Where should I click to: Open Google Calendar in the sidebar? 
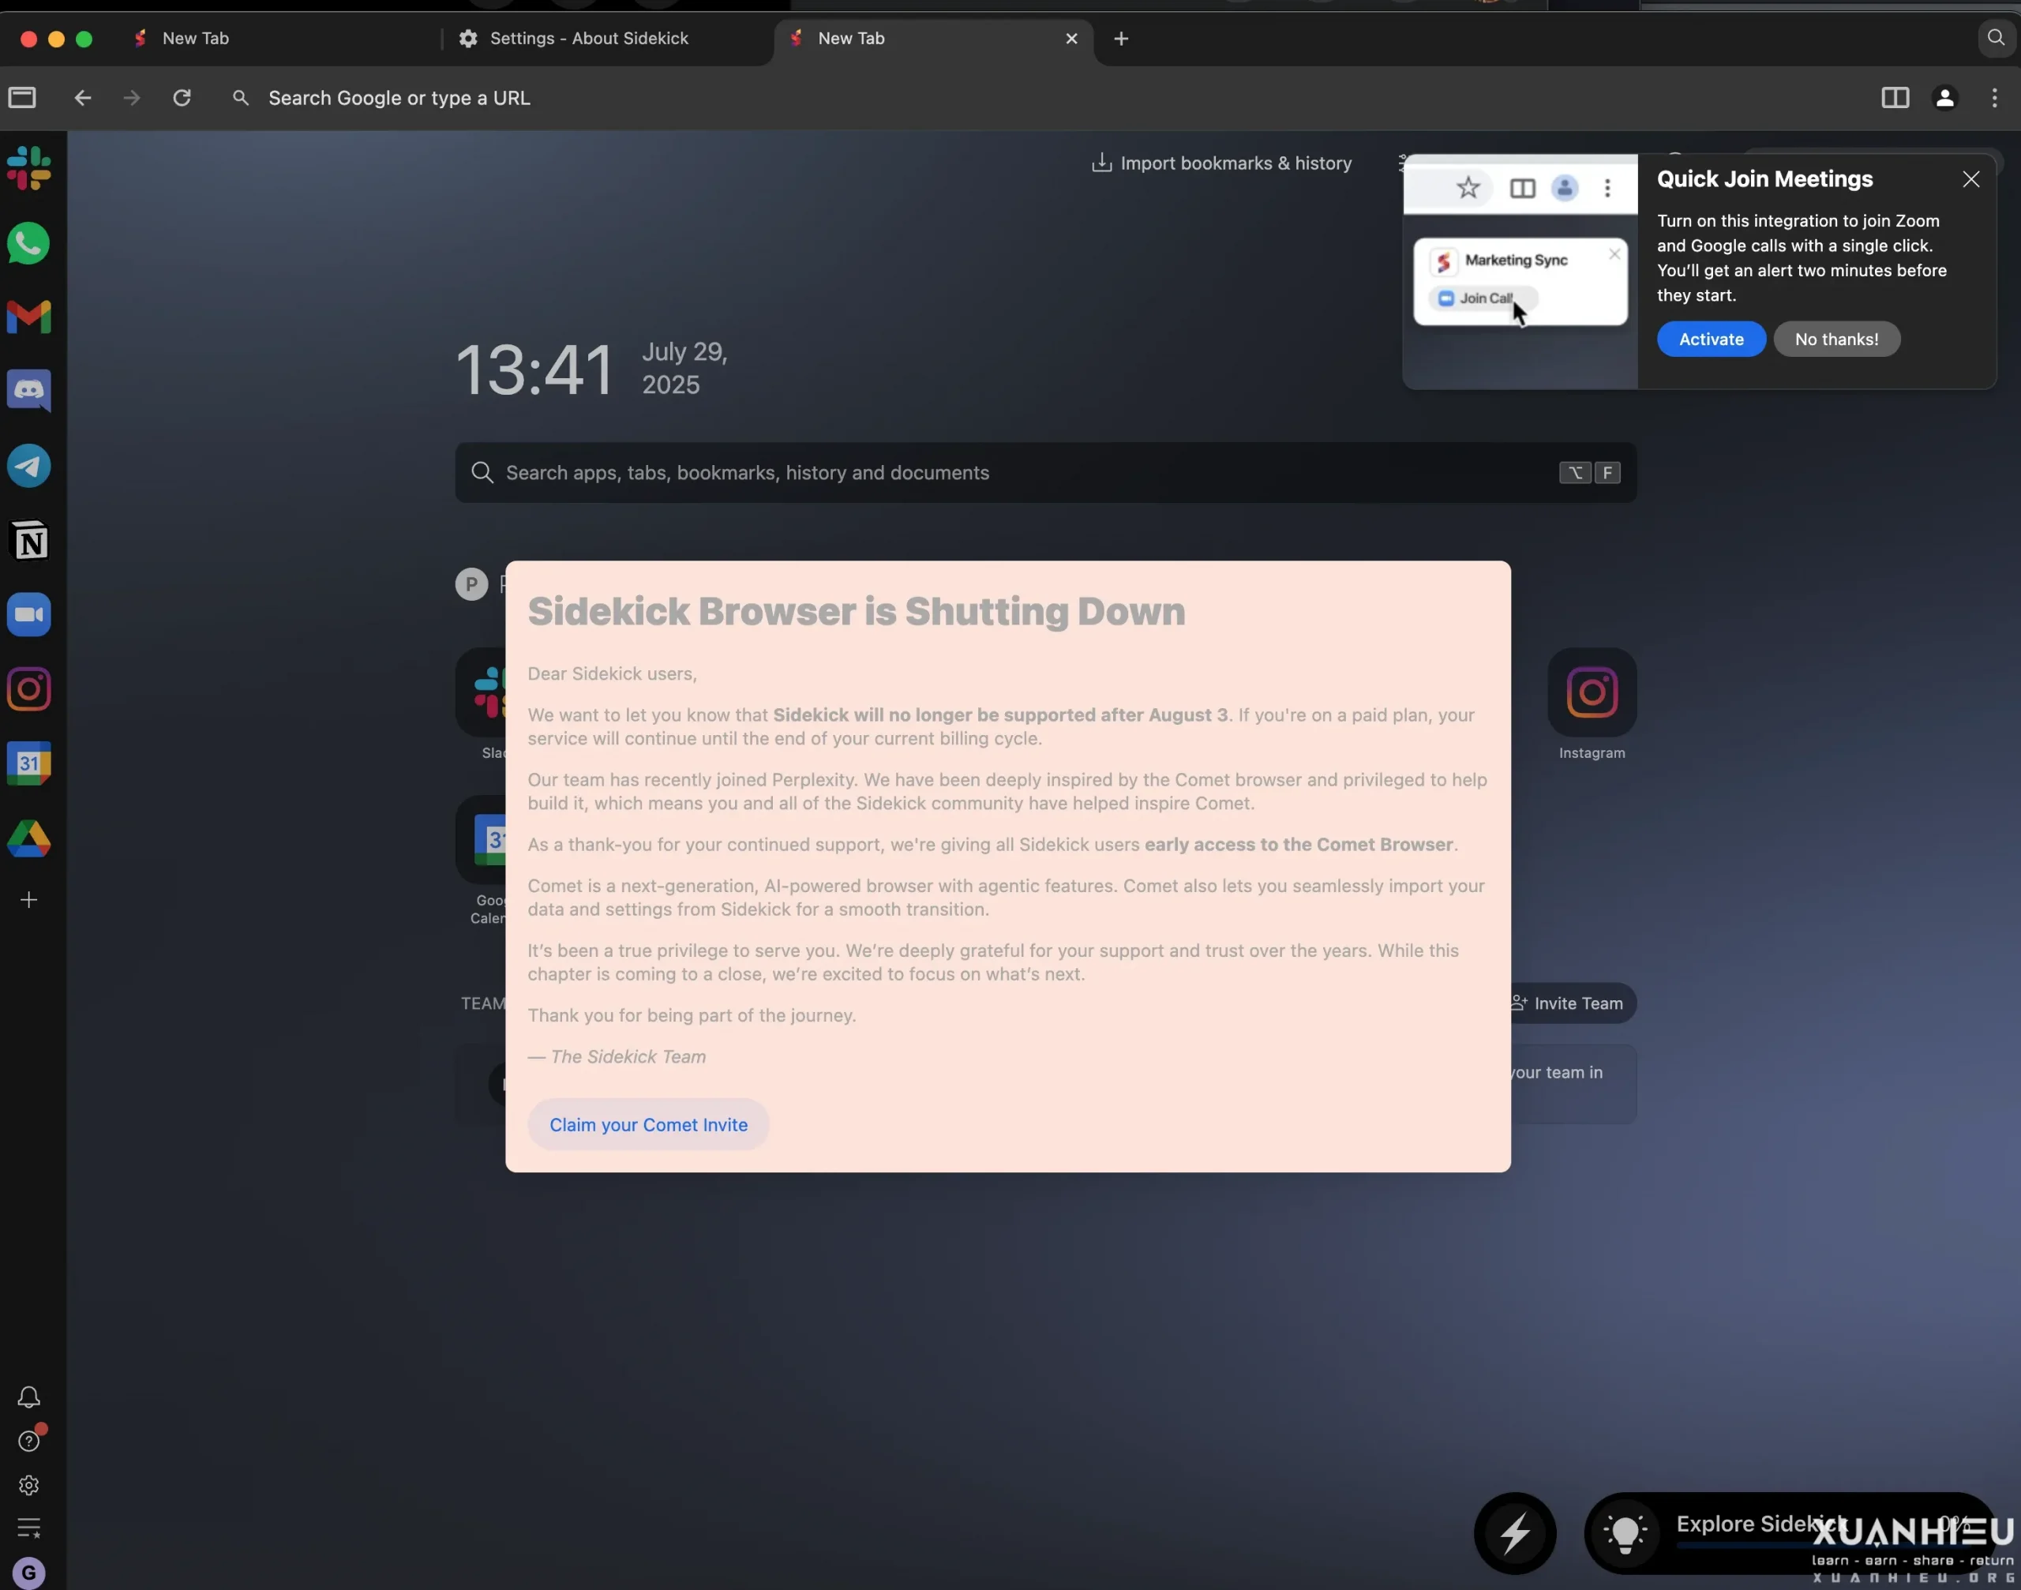(x=29, y=764)
